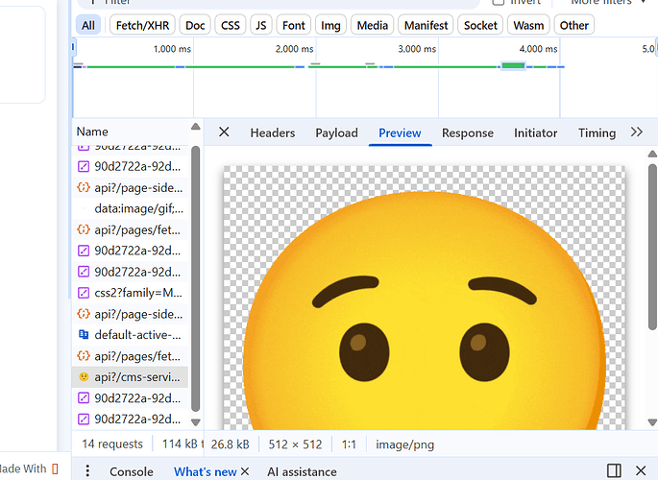Open the Headers tab
Viewport: 658px width, 480px height.
273,132
